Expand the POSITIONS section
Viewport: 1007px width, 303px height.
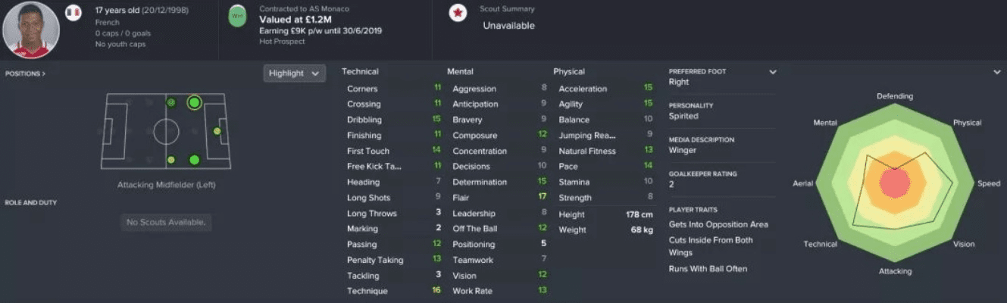pos(25,73)
